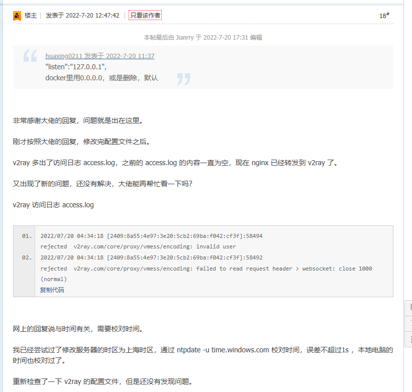This screenshot has width=412, height=392.
Task: Click the 楼主 label beside the badge
Action: pos(31,16)
